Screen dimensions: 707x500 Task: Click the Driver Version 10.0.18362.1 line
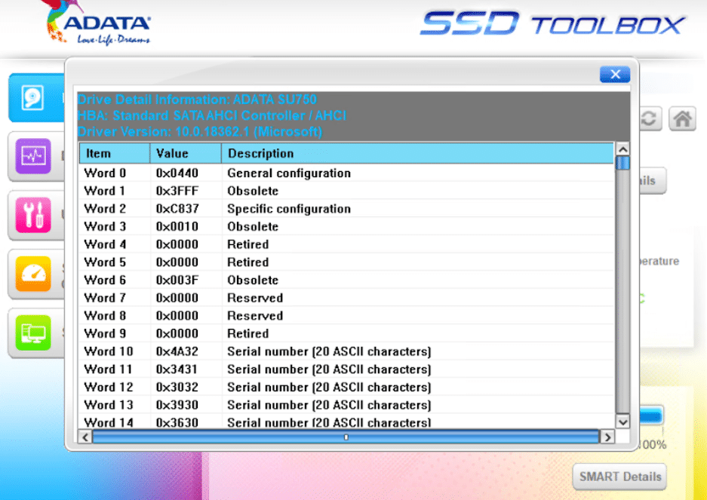point(200,132)
